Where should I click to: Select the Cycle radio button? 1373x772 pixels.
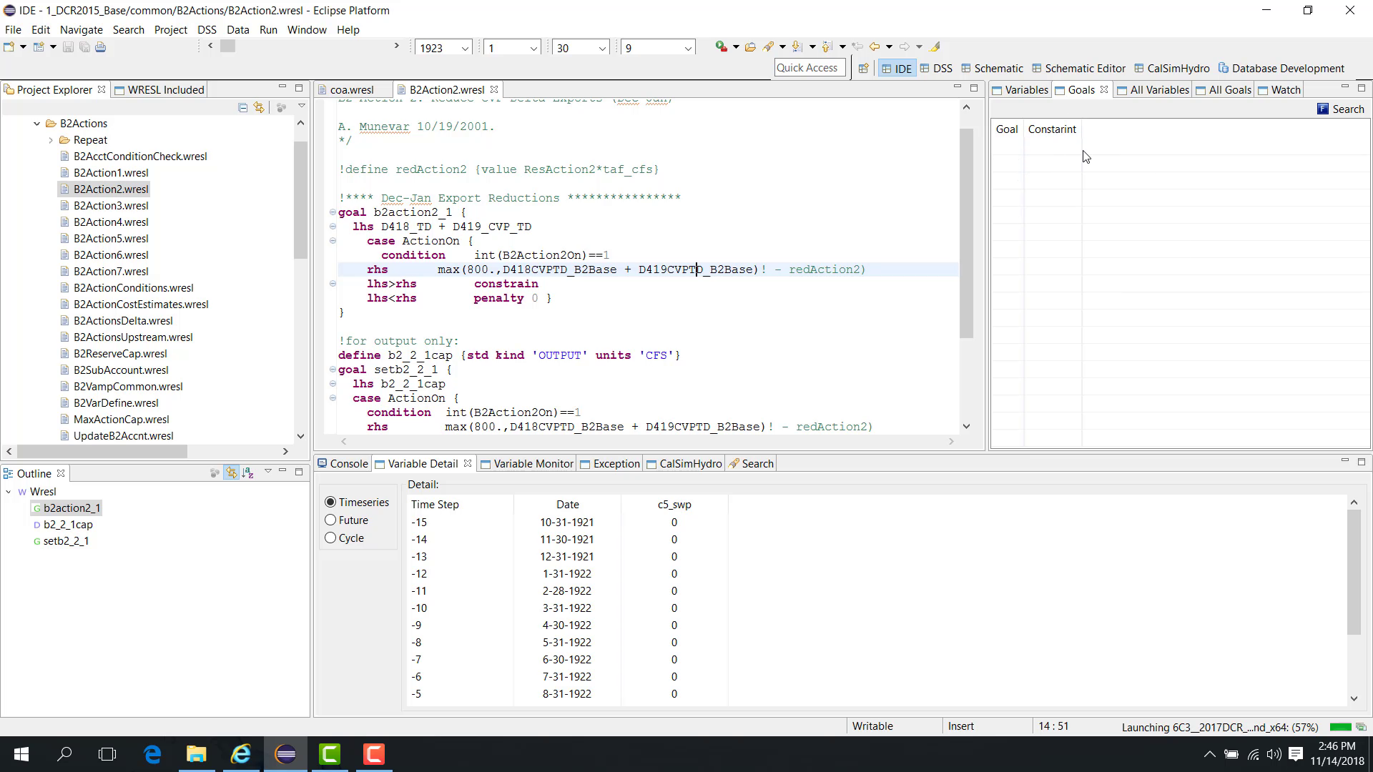tap(330, 538)
